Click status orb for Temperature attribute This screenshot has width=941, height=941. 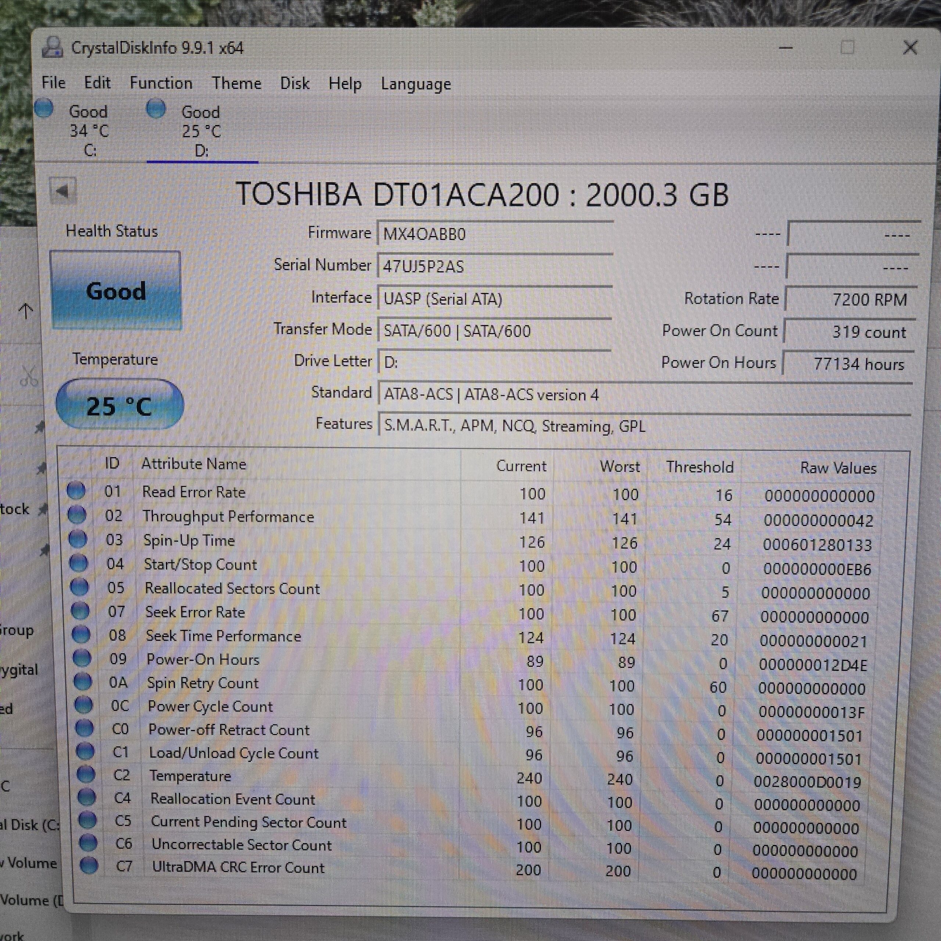pos(86,774)
